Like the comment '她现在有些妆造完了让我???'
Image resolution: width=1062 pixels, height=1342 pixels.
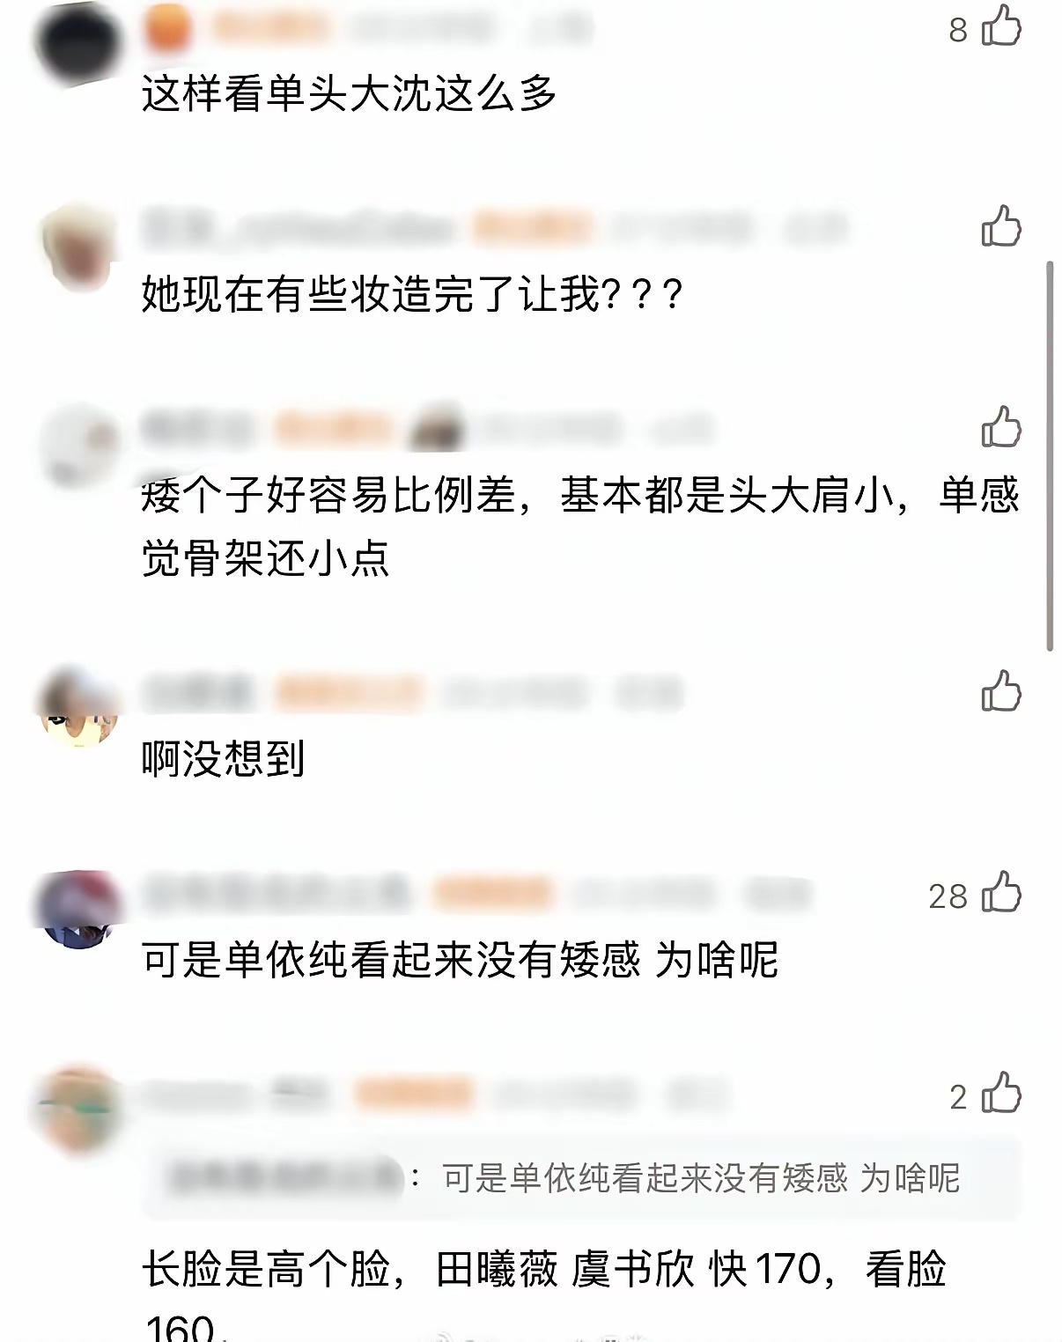[1001, 226]
